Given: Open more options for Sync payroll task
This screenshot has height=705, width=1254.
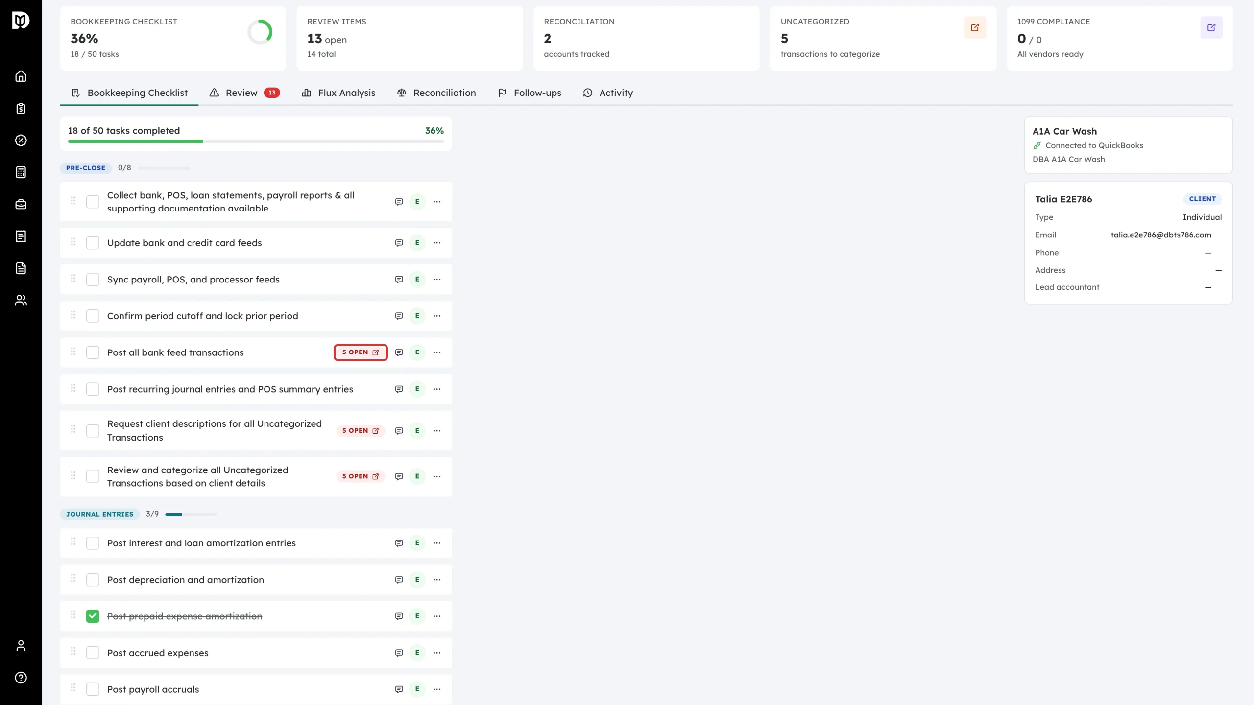Looking at the screenshot, I should coord(437,280).
